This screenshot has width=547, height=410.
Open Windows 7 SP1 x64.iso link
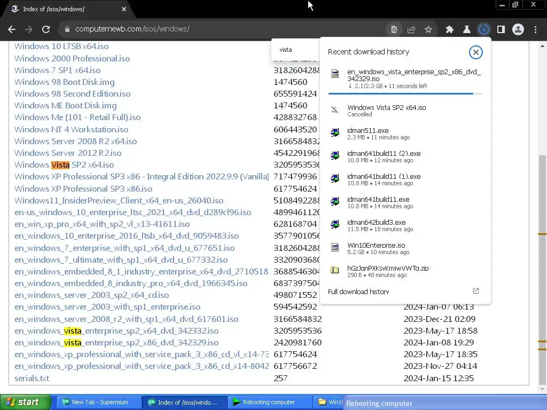point(57,70)
